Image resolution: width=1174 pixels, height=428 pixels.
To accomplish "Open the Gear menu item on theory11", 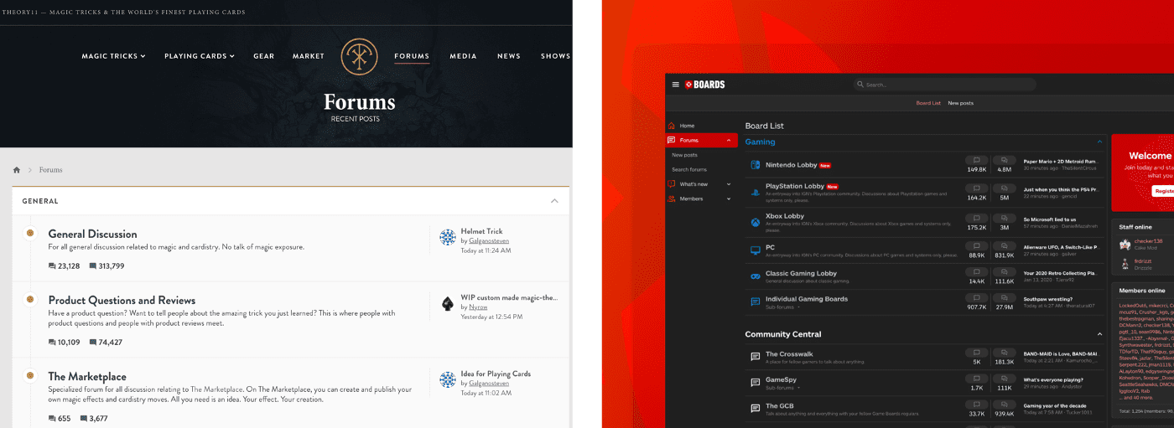I will 264,56.
